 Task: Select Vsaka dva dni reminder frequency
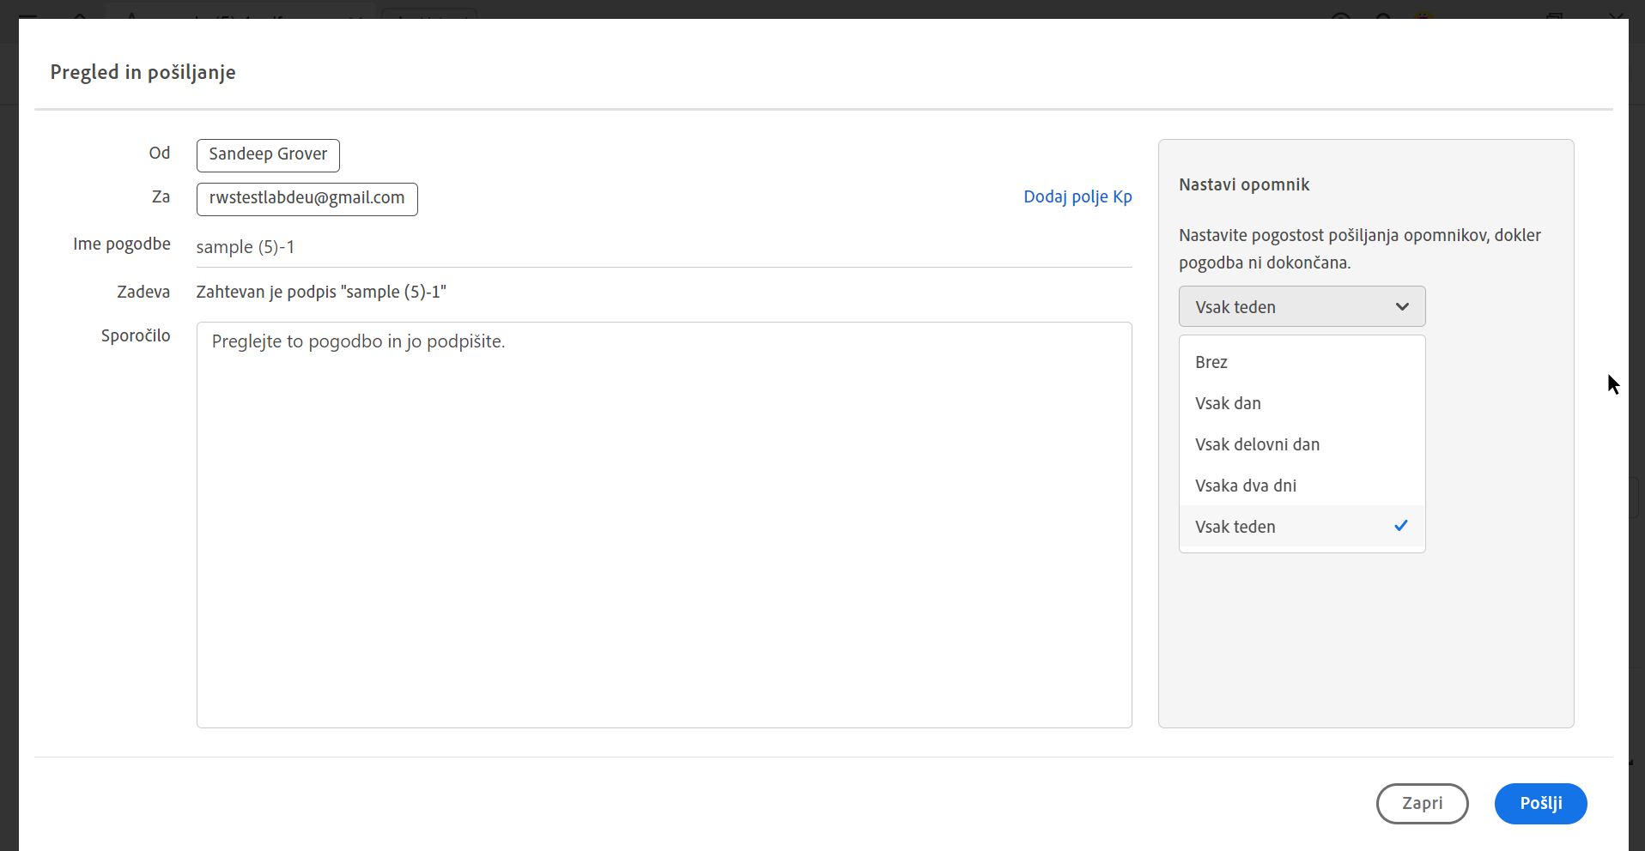tap(1246, 486)
